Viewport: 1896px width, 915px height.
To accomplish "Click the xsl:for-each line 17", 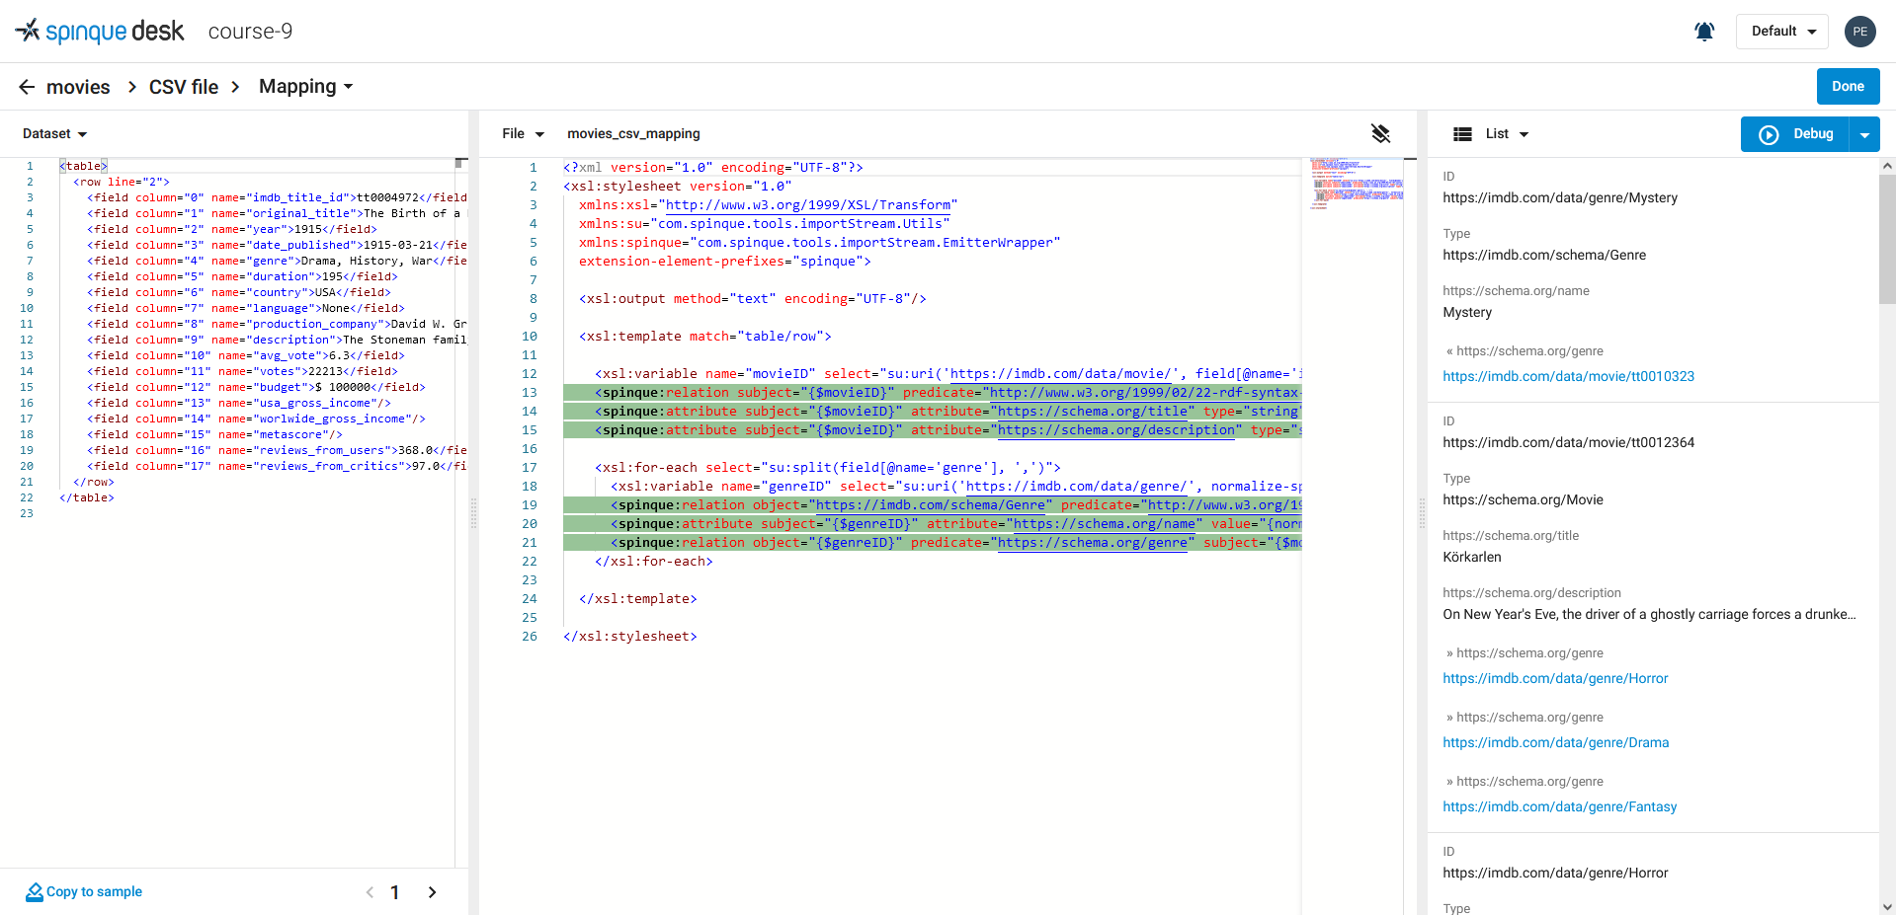I will click(x=827, y=468).
